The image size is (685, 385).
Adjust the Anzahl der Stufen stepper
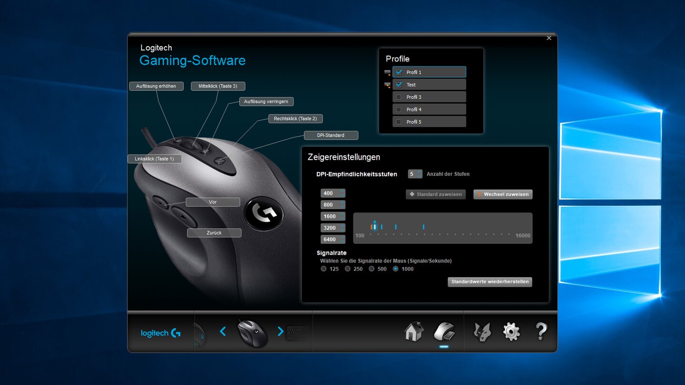pyautogui.click(x=419, y=174)
